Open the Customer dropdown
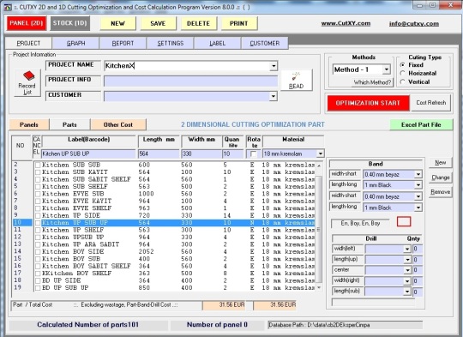This screenshot has width=463, height=337. [274, 96]
